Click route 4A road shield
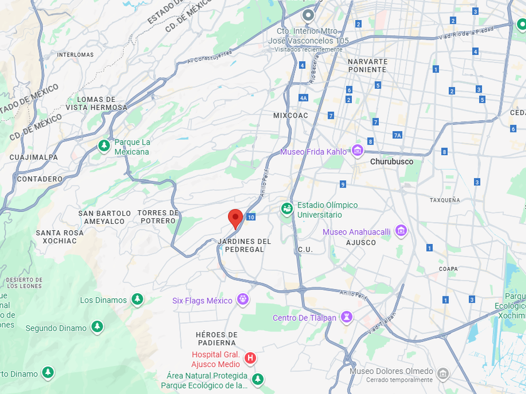 [303, 98]
